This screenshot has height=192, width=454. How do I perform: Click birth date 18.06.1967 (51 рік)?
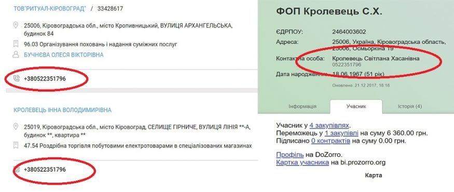point(358,74)
